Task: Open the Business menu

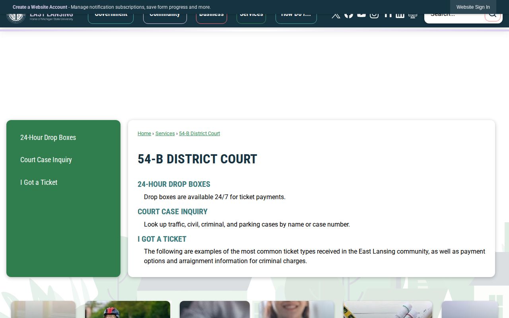Action: (212, 19)
